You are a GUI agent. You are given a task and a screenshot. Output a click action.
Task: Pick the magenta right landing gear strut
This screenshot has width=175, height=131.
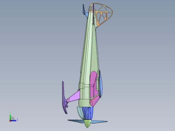pyautogui.click(x=95, y=101)
